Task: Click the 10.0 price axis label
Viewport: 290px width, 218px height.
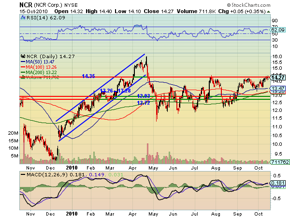Action: [277, 144]
